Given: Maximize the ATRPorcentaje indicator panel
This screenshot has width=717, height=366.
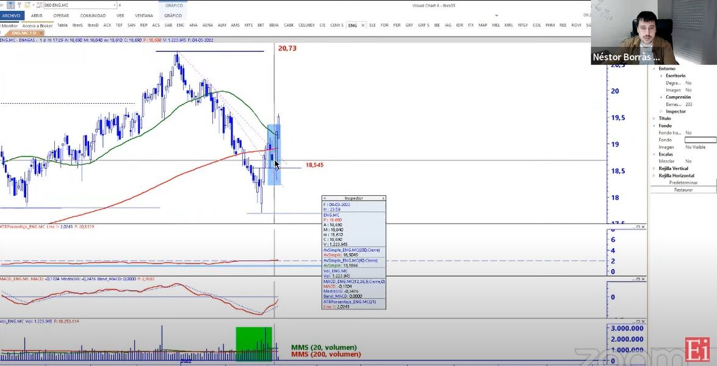Looking at the screenshot, I should (x=638, y=227).
